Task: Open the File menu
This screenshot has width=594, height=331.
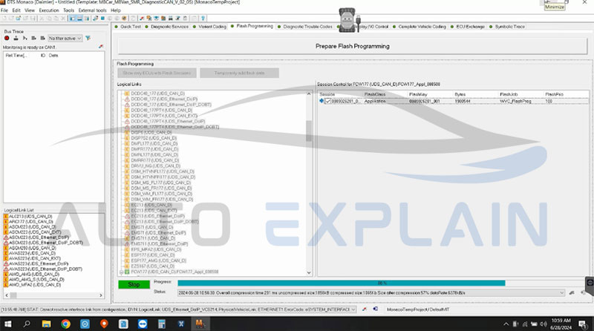Action: pos(4,10)
